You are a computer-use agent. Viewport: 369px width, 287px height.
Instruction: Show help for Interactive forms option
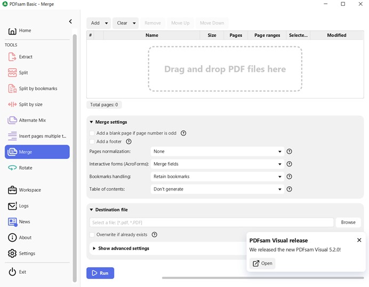pyautogui.click(x=289, y=164)
